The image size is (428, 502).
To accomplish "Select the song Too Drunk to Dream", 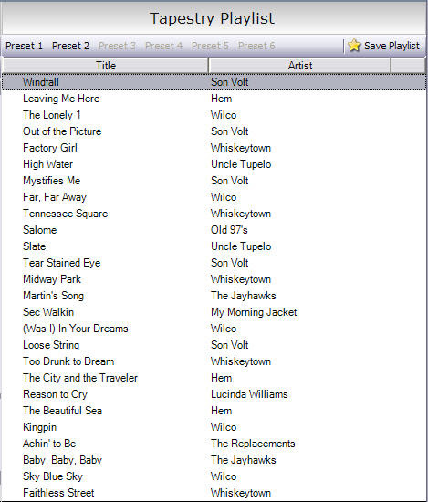I will pos(68,361).
